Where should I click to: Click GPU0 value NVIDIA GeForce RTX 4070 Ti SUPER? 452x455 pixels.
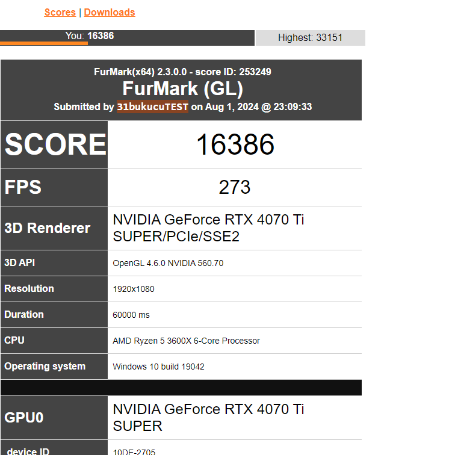coord(208,418)
